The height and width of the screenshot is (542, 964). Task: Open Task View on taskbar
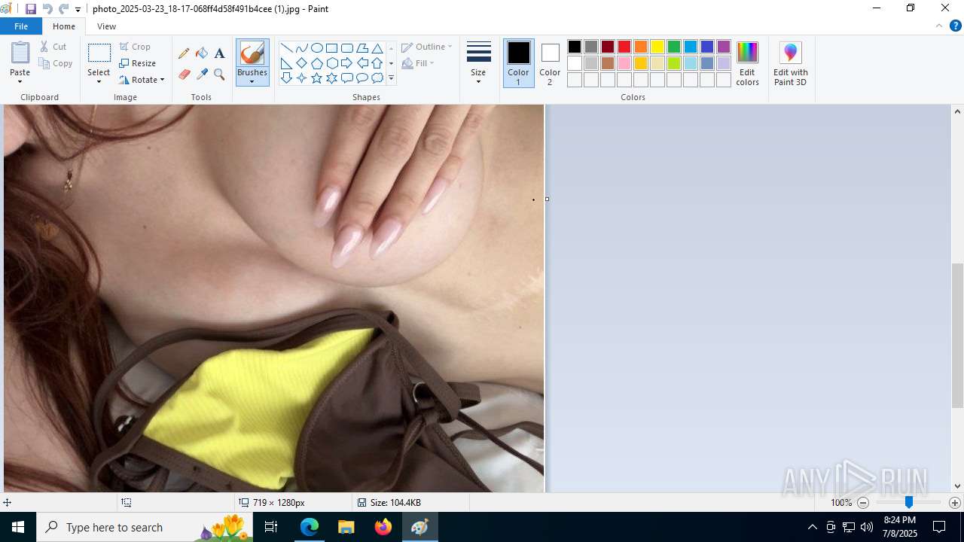pyautogui.click(x=271, y=527)
